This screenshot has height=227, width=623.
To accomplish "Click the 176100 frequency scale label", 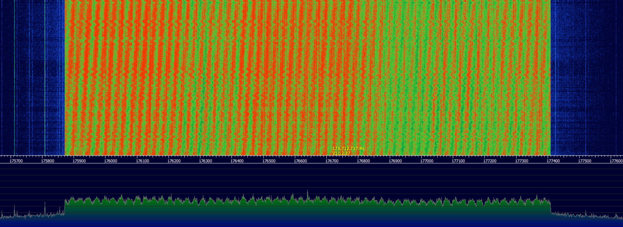I will tap(142, 161).
